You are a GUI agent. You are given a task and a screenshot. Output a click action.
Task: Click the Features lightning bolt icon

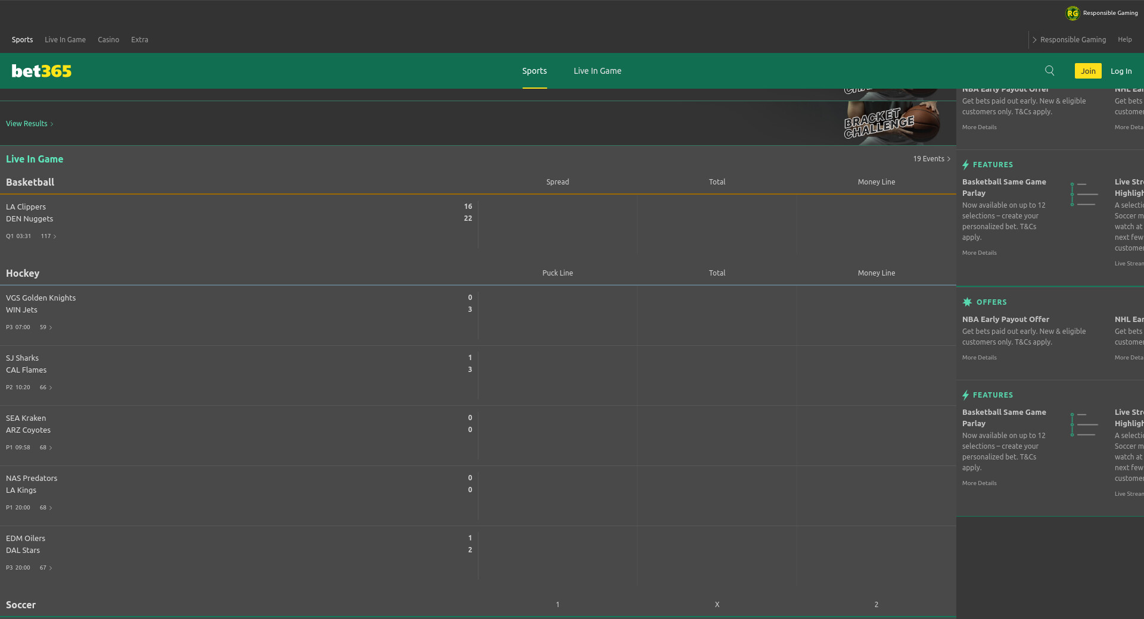point(965,165)
